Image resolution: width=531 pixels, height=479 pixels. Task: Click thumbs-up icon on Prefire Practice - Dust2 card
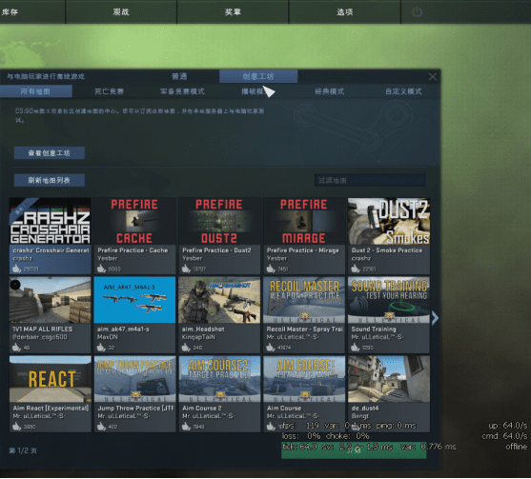(186, 269)
